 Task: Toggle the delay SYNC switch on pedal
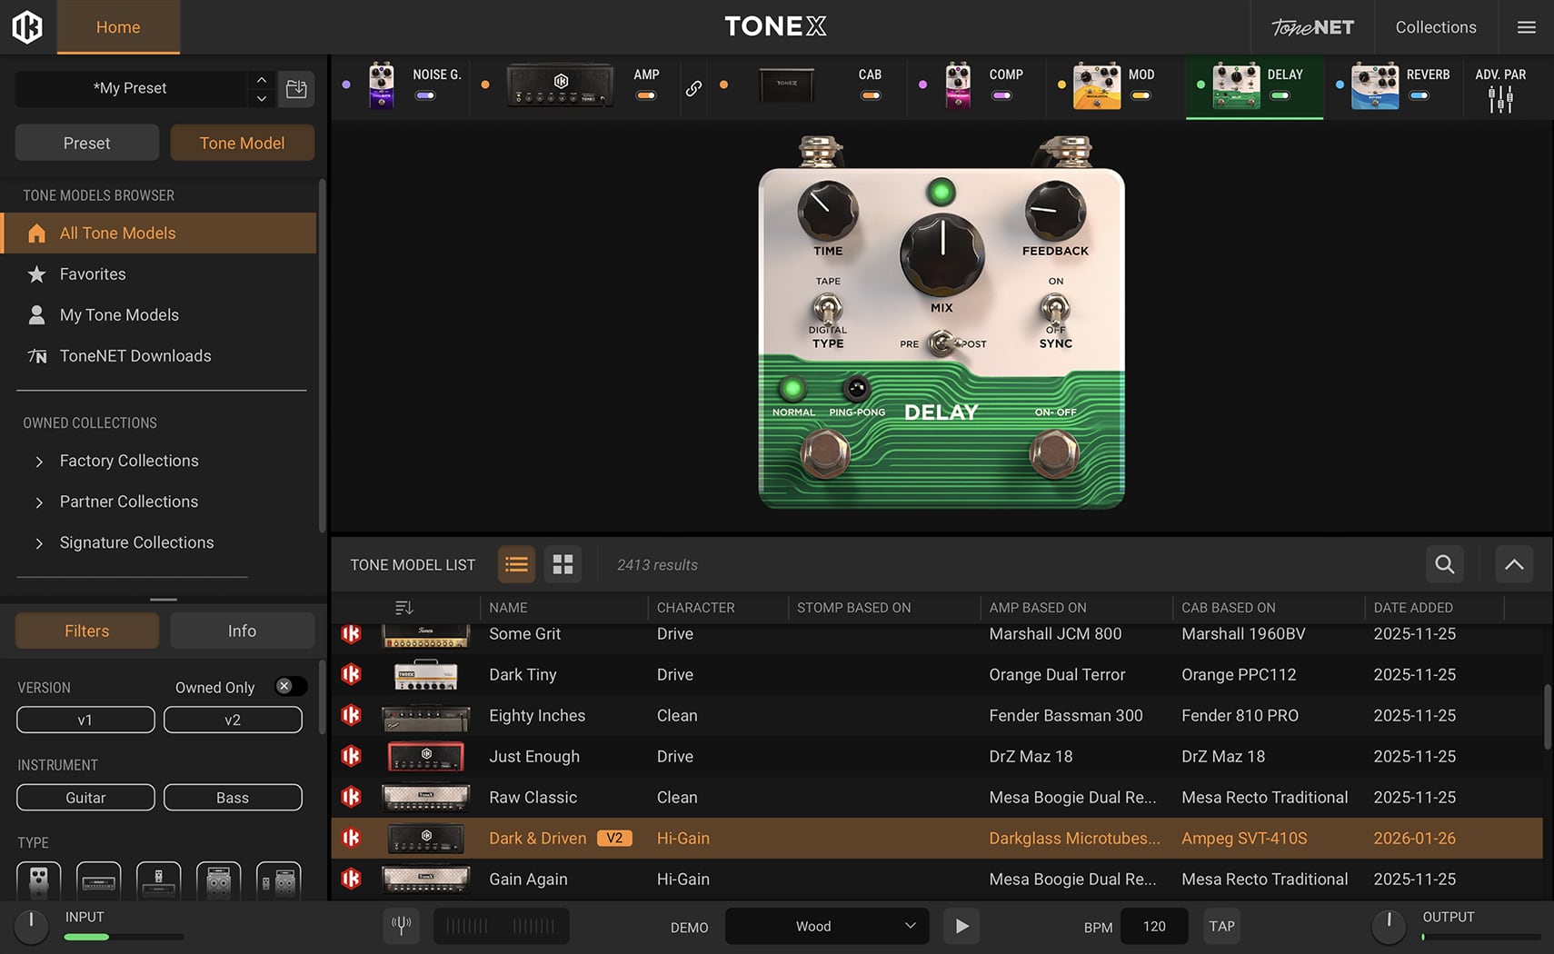pyautogui.click(x=1054, y=310)
